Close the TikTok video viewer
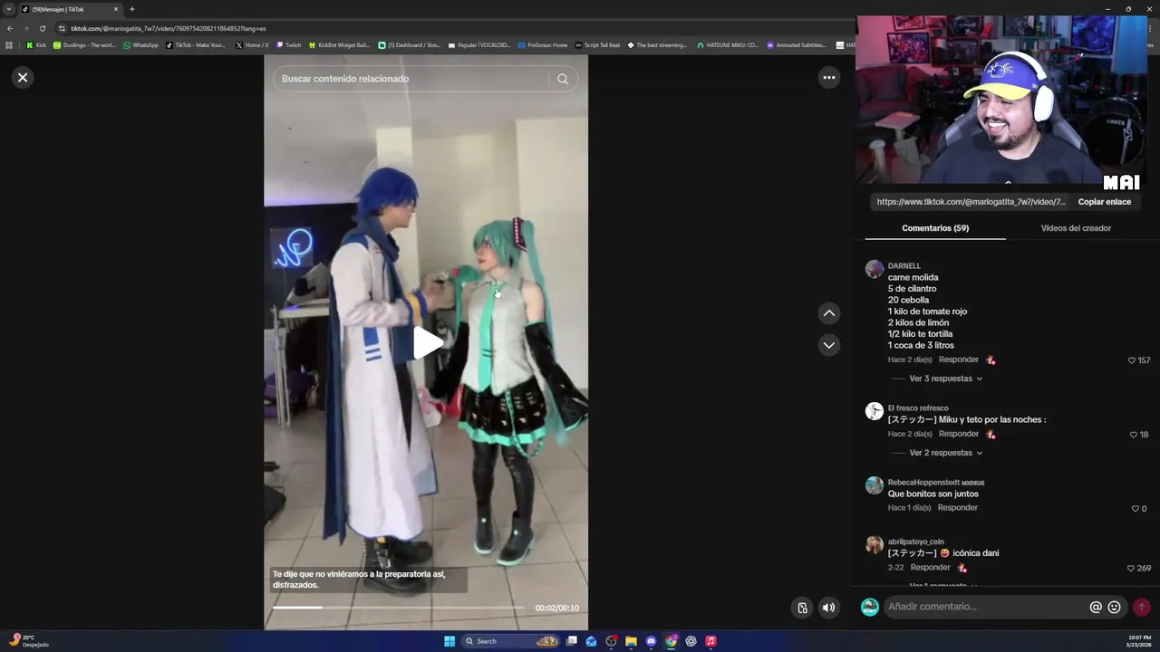 point(23,78)
